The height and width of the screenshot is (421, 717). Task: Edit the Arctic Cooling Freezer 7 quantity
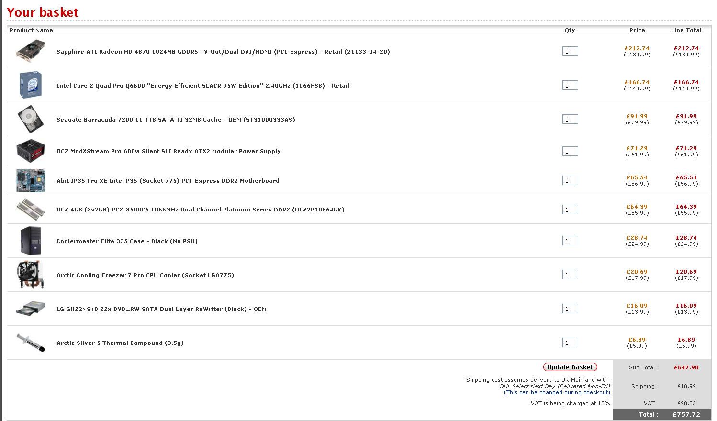click(570, 275)
